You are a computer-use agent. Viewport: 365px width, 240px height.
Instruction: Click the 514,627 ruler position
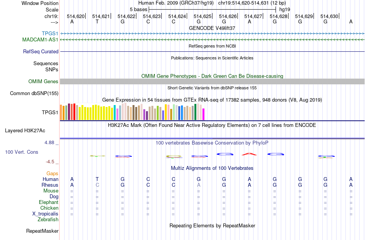pos(253,16)
